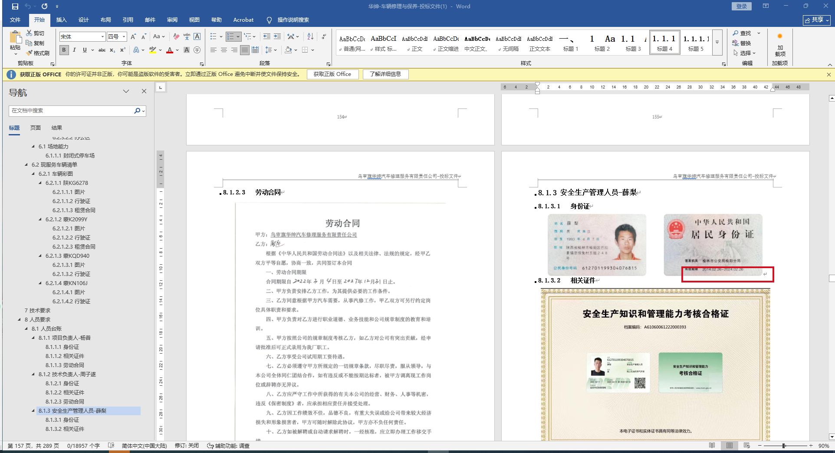The width and height of the screenshot is (835, 453).
Task: Center-align text with the center alignment icon
Action: point(224,50)
